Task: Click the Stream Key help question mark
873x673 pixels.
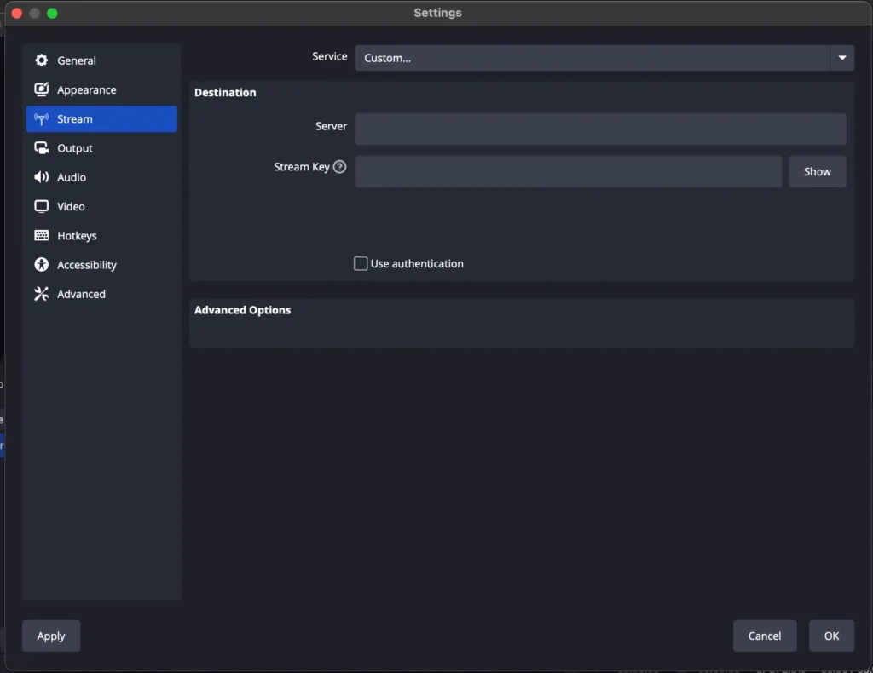Action: [x=339, y=167]
